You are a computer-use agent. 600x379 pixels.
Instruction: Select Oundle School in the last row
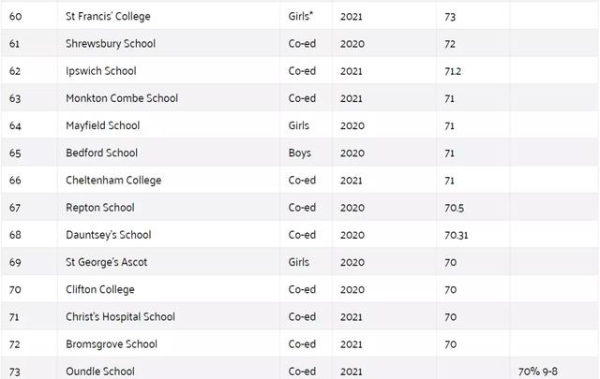point(100,371)
